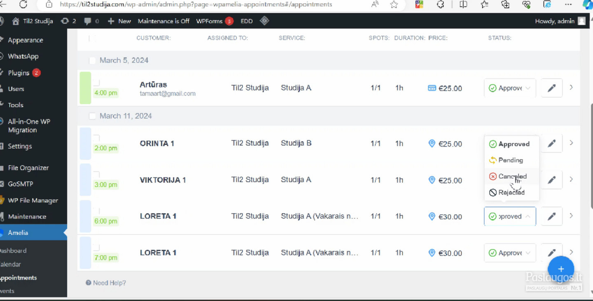
Task: Click Maintenance is Off in the admin bar
Action: 163,21
